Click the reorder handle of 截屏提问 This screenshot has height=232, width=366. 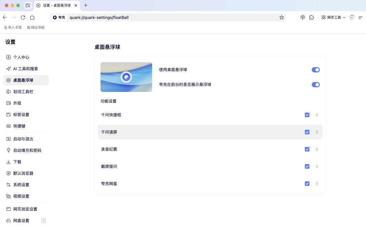tap(317, 166)
